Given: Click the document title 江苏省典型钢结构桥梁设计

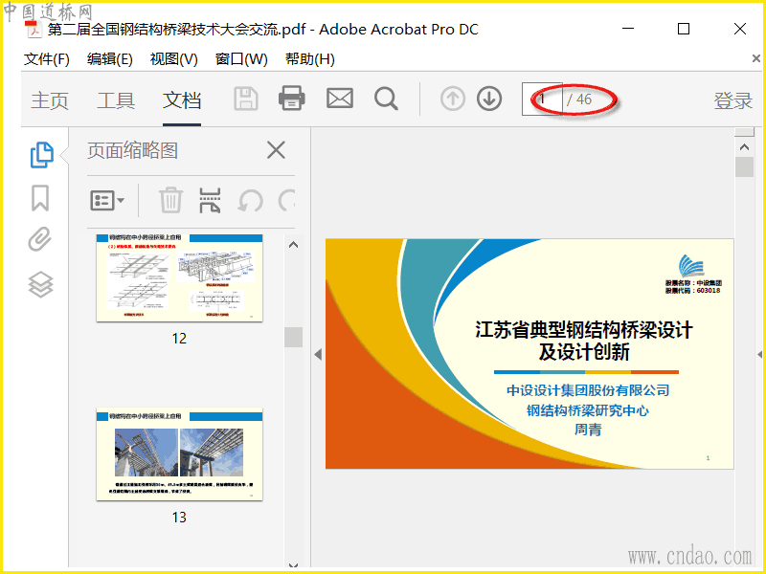Looking at the screenshot, I should pos(584,330).
